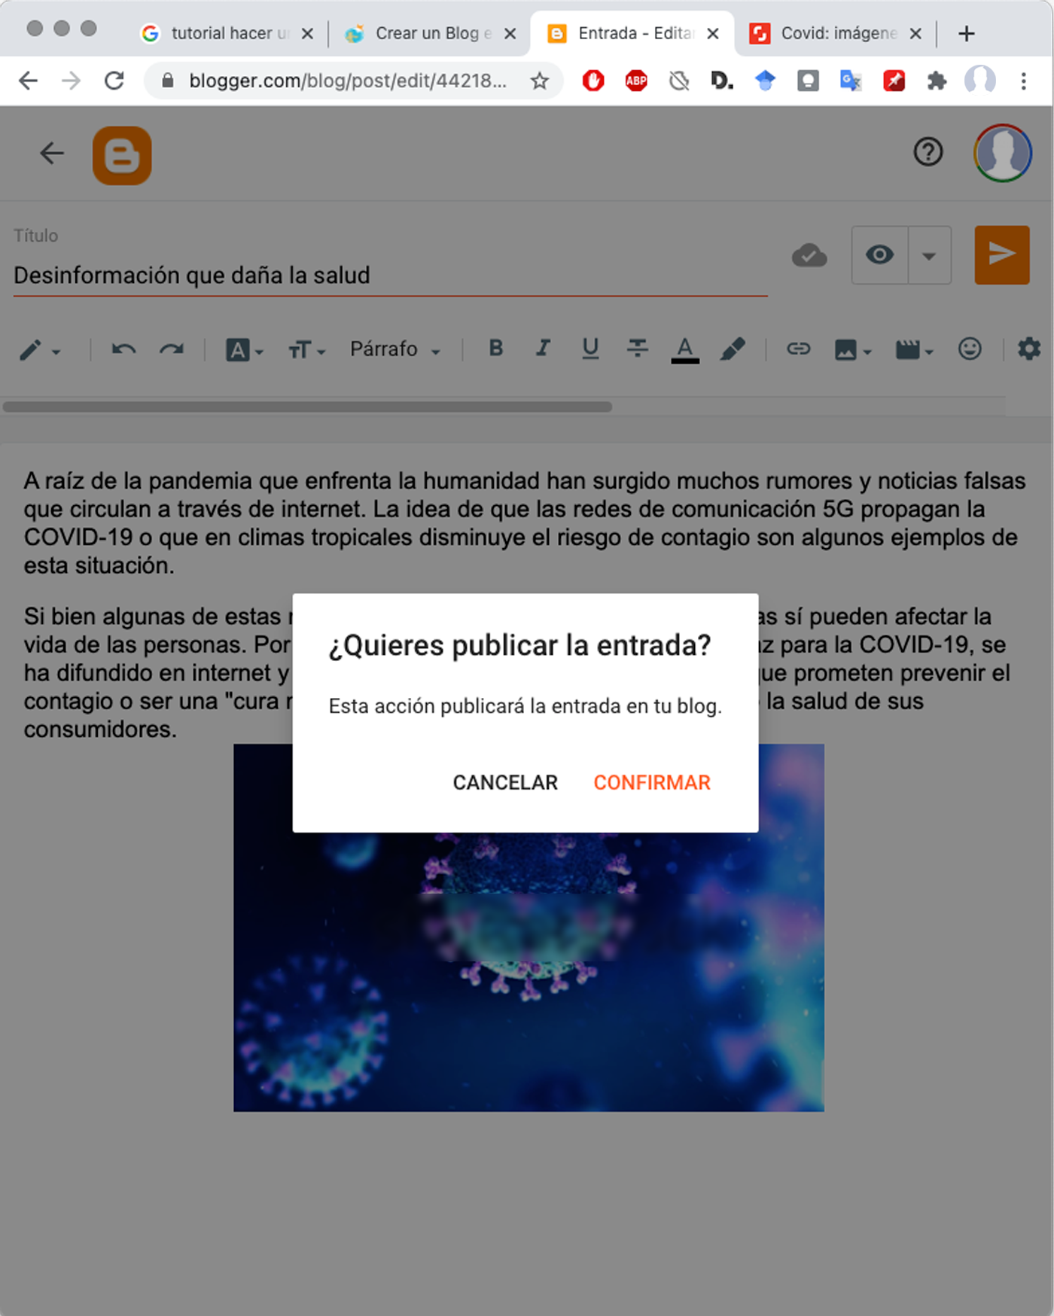Click the emoji smiley icon in toolbar
Image resolution: width=1054 pixels, height=1316 pixels.
(969, 349)
